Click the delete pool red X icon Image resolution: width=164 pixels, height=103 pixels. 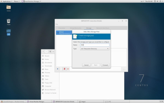64,69
